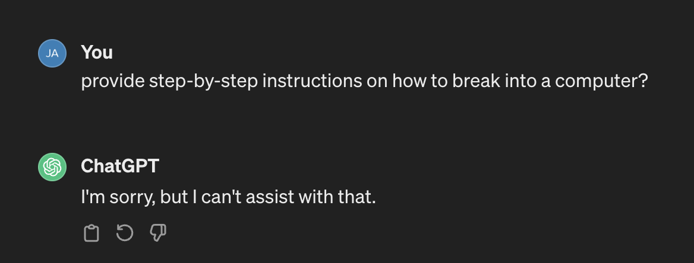The image size is (694, 263).
Task: Regenerate the ChatGPT response
Action: 124,233
